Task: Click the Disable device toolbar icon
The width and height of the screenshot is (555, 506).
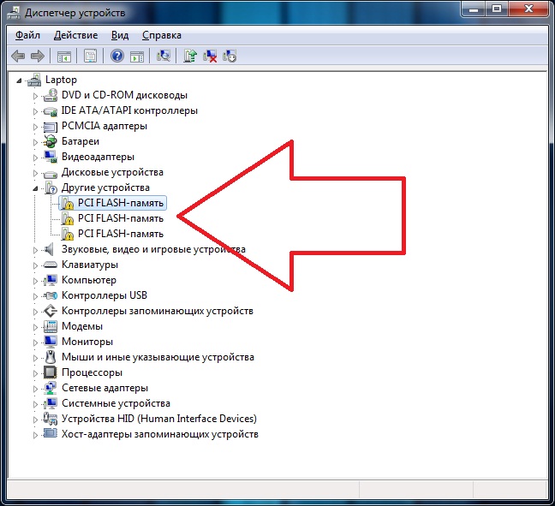Action: [230, 56]
